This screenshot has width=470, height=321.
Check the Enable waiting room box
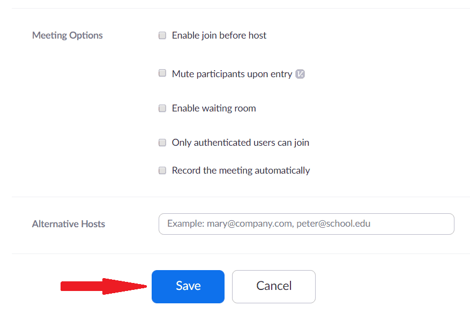pyautogui.click(x=162, y=108)
